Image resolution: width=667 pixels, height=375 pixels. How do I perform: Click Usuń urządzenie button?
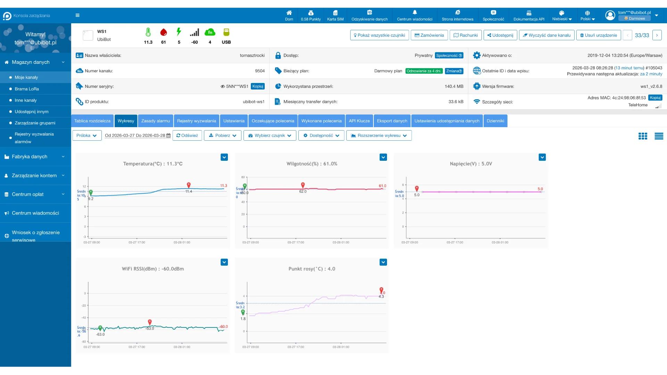(598, 35)
